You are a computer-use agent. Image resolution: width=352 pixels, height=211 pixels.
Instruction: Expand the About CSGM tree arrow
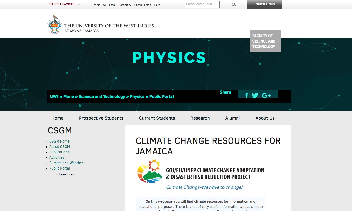47,147
